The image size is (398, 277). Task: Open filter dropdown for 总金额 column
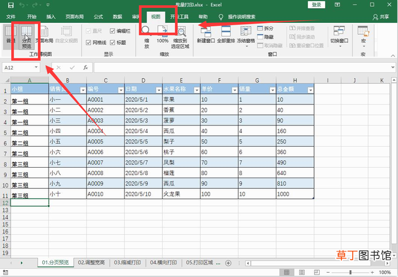(x=310, y=90)
